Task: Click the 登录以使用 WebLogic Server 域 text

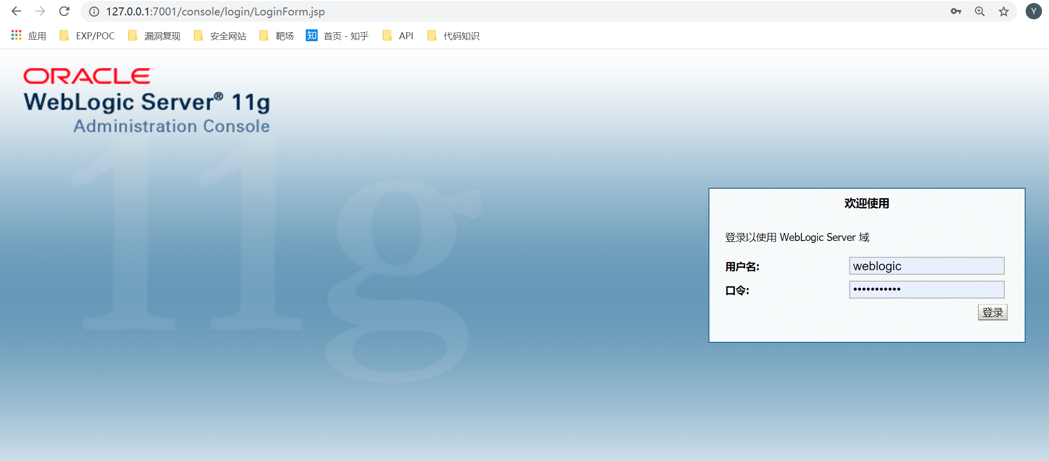Action: pyautogui.click(x=797, y=237)
